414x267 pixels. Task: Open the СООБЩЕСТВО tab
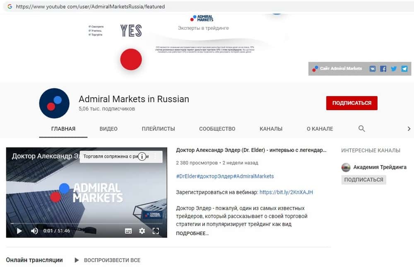(x=217, y=129)
